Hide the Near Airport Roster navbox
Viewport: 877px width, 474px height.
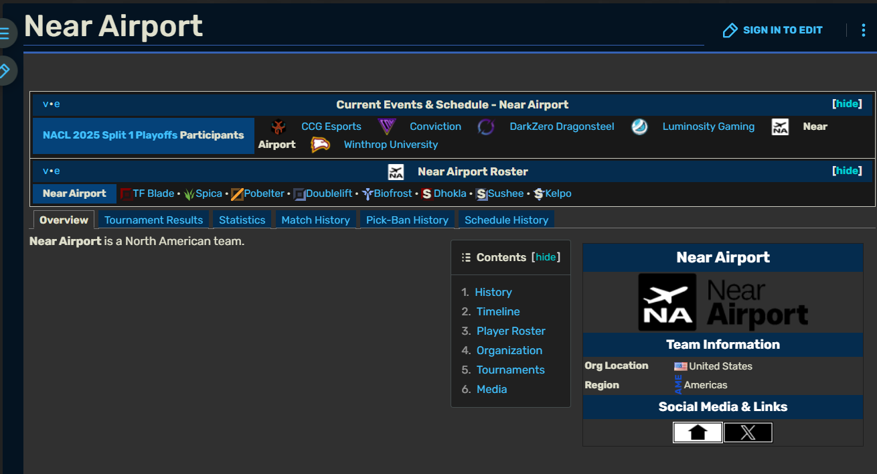tap(847, 171)
